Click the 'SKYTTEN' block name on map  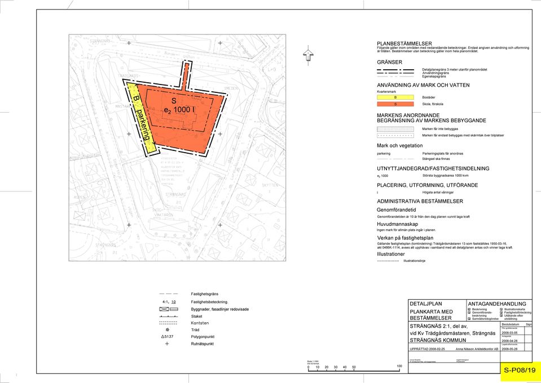coord(270,185)
